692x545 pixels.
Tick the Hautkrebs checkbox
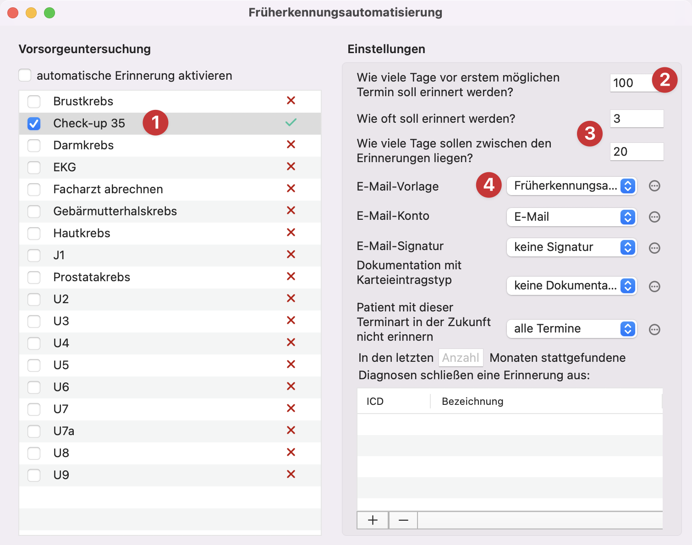34,233
